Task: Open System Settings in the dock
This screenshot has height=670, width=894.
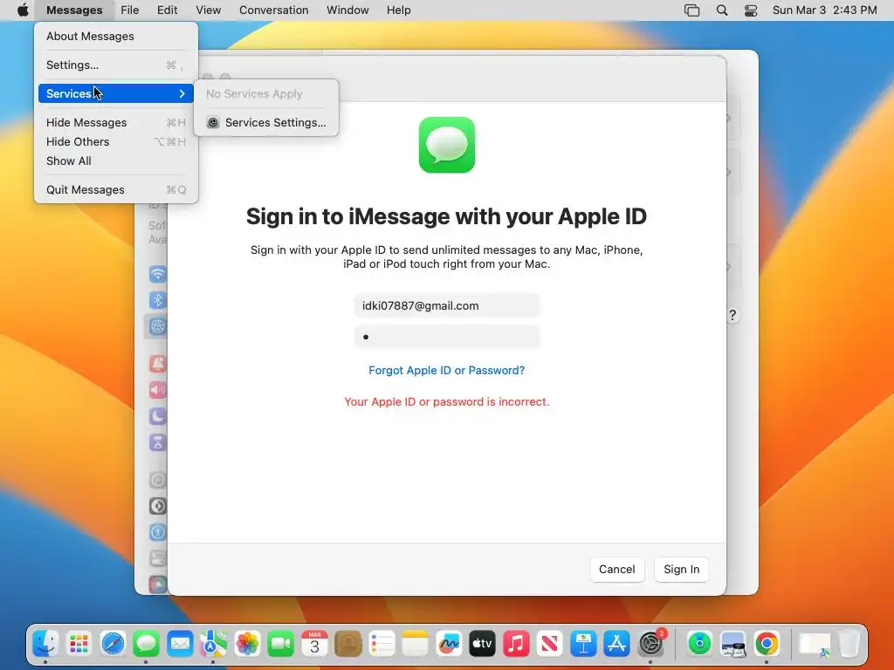Action: tap(650, 644)
